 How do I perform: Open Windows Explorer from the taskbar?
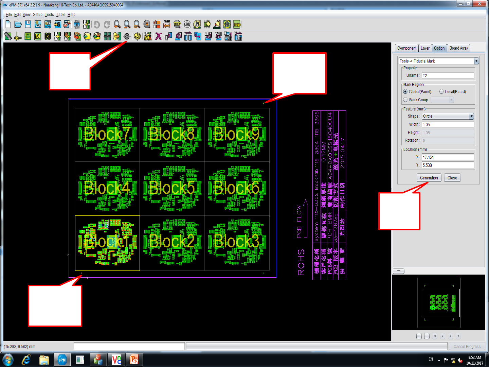44,360
